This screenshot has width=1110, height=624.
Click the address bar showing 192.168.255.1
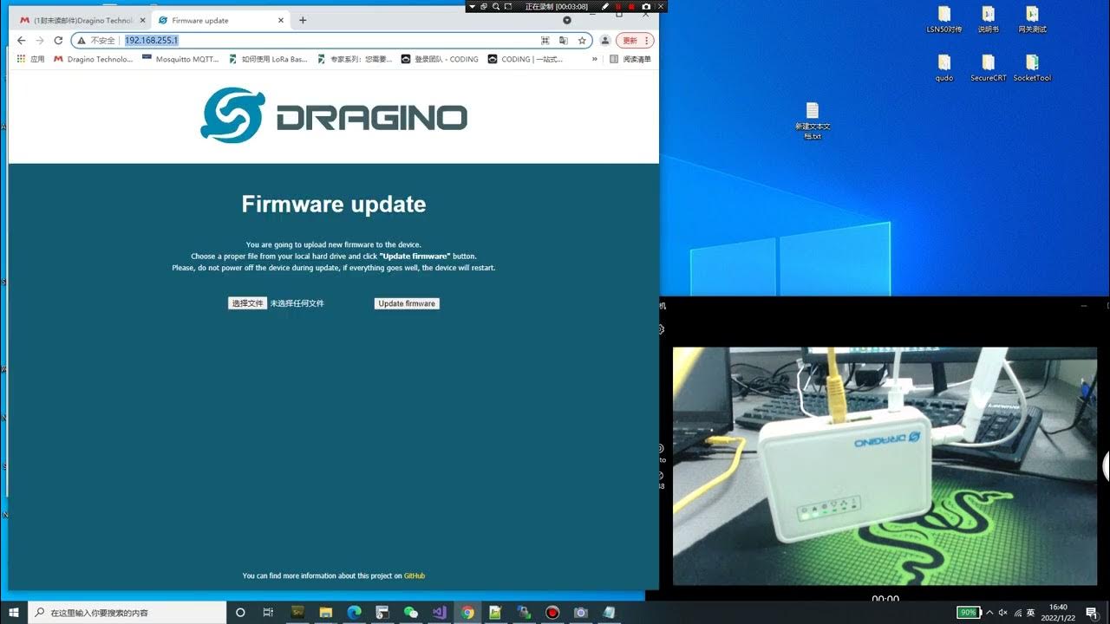(x=330, y=41)
